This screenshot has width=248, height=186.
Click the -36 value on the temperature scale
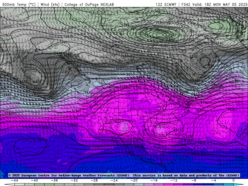pyautogui.click(x=55, y=180)
